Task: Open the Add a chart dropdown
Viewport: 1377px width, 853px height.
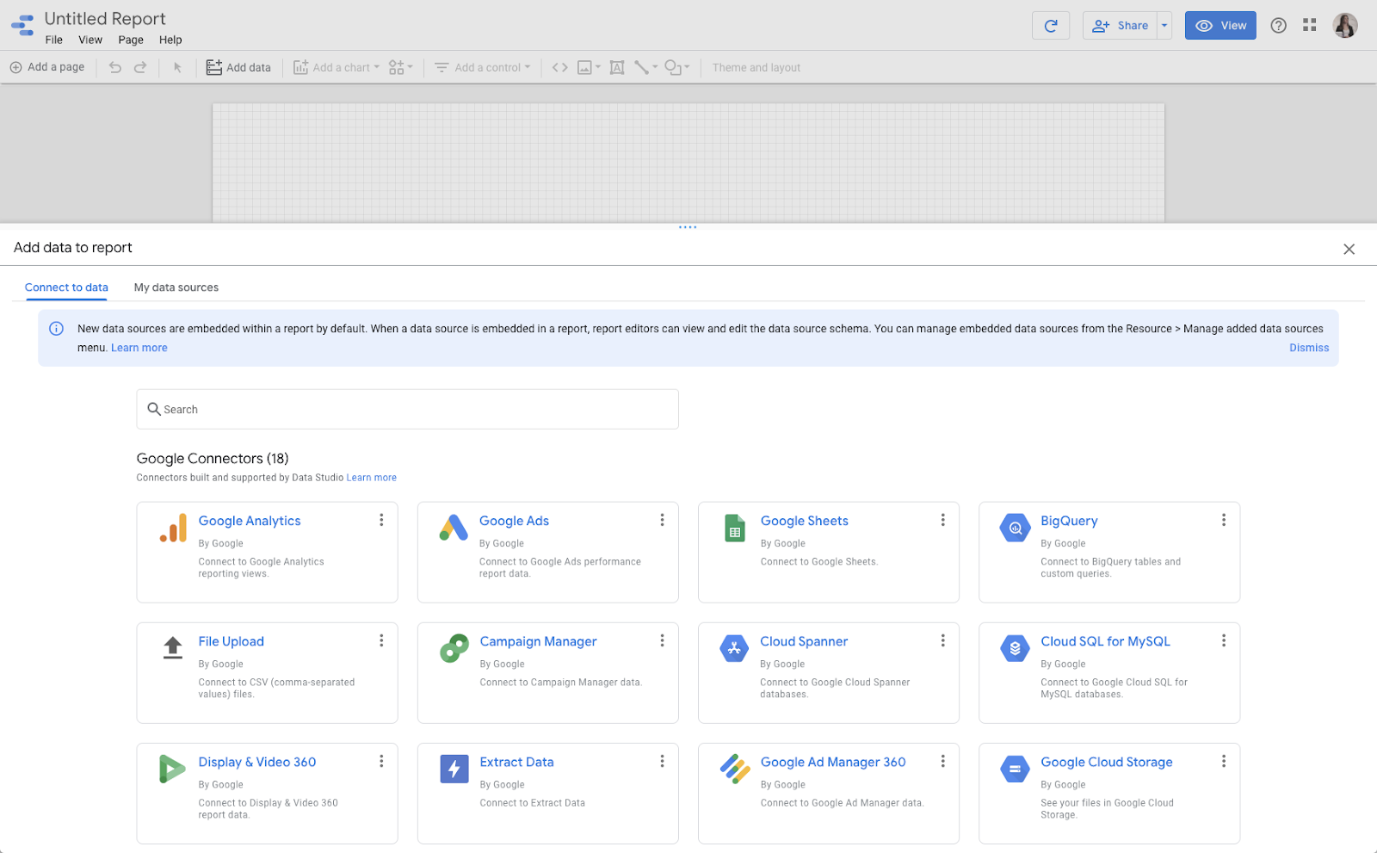Action: tap(337, 67)
